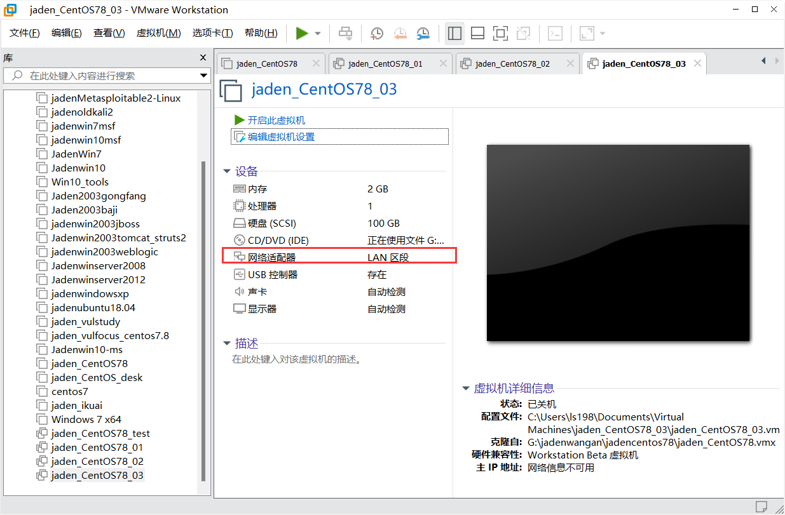The image size is (785, 515).
Task: Power on the VM using the green play icon
Action: pyautogui.click(x=302, y=33)
